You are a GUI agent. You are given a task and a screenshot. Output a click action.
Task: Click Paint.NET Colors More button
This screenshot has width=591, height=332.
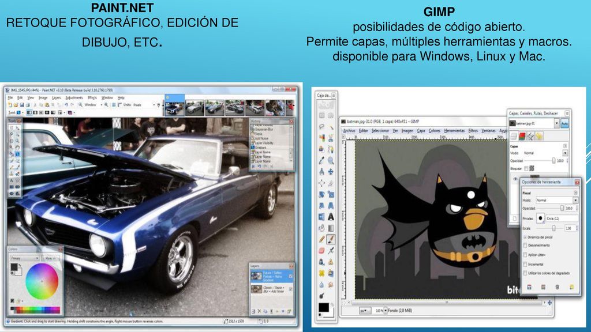[51, 258]
